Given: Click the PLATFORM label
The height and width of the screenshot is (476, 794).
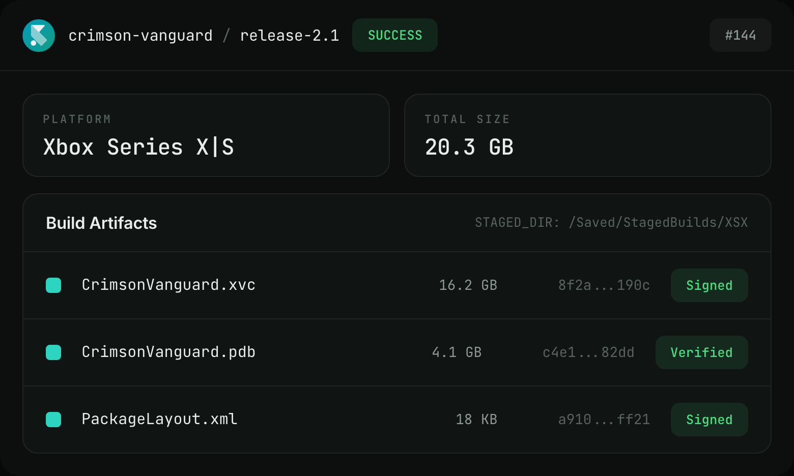Looking at the screenshot, I should click(x=77, y=119).
